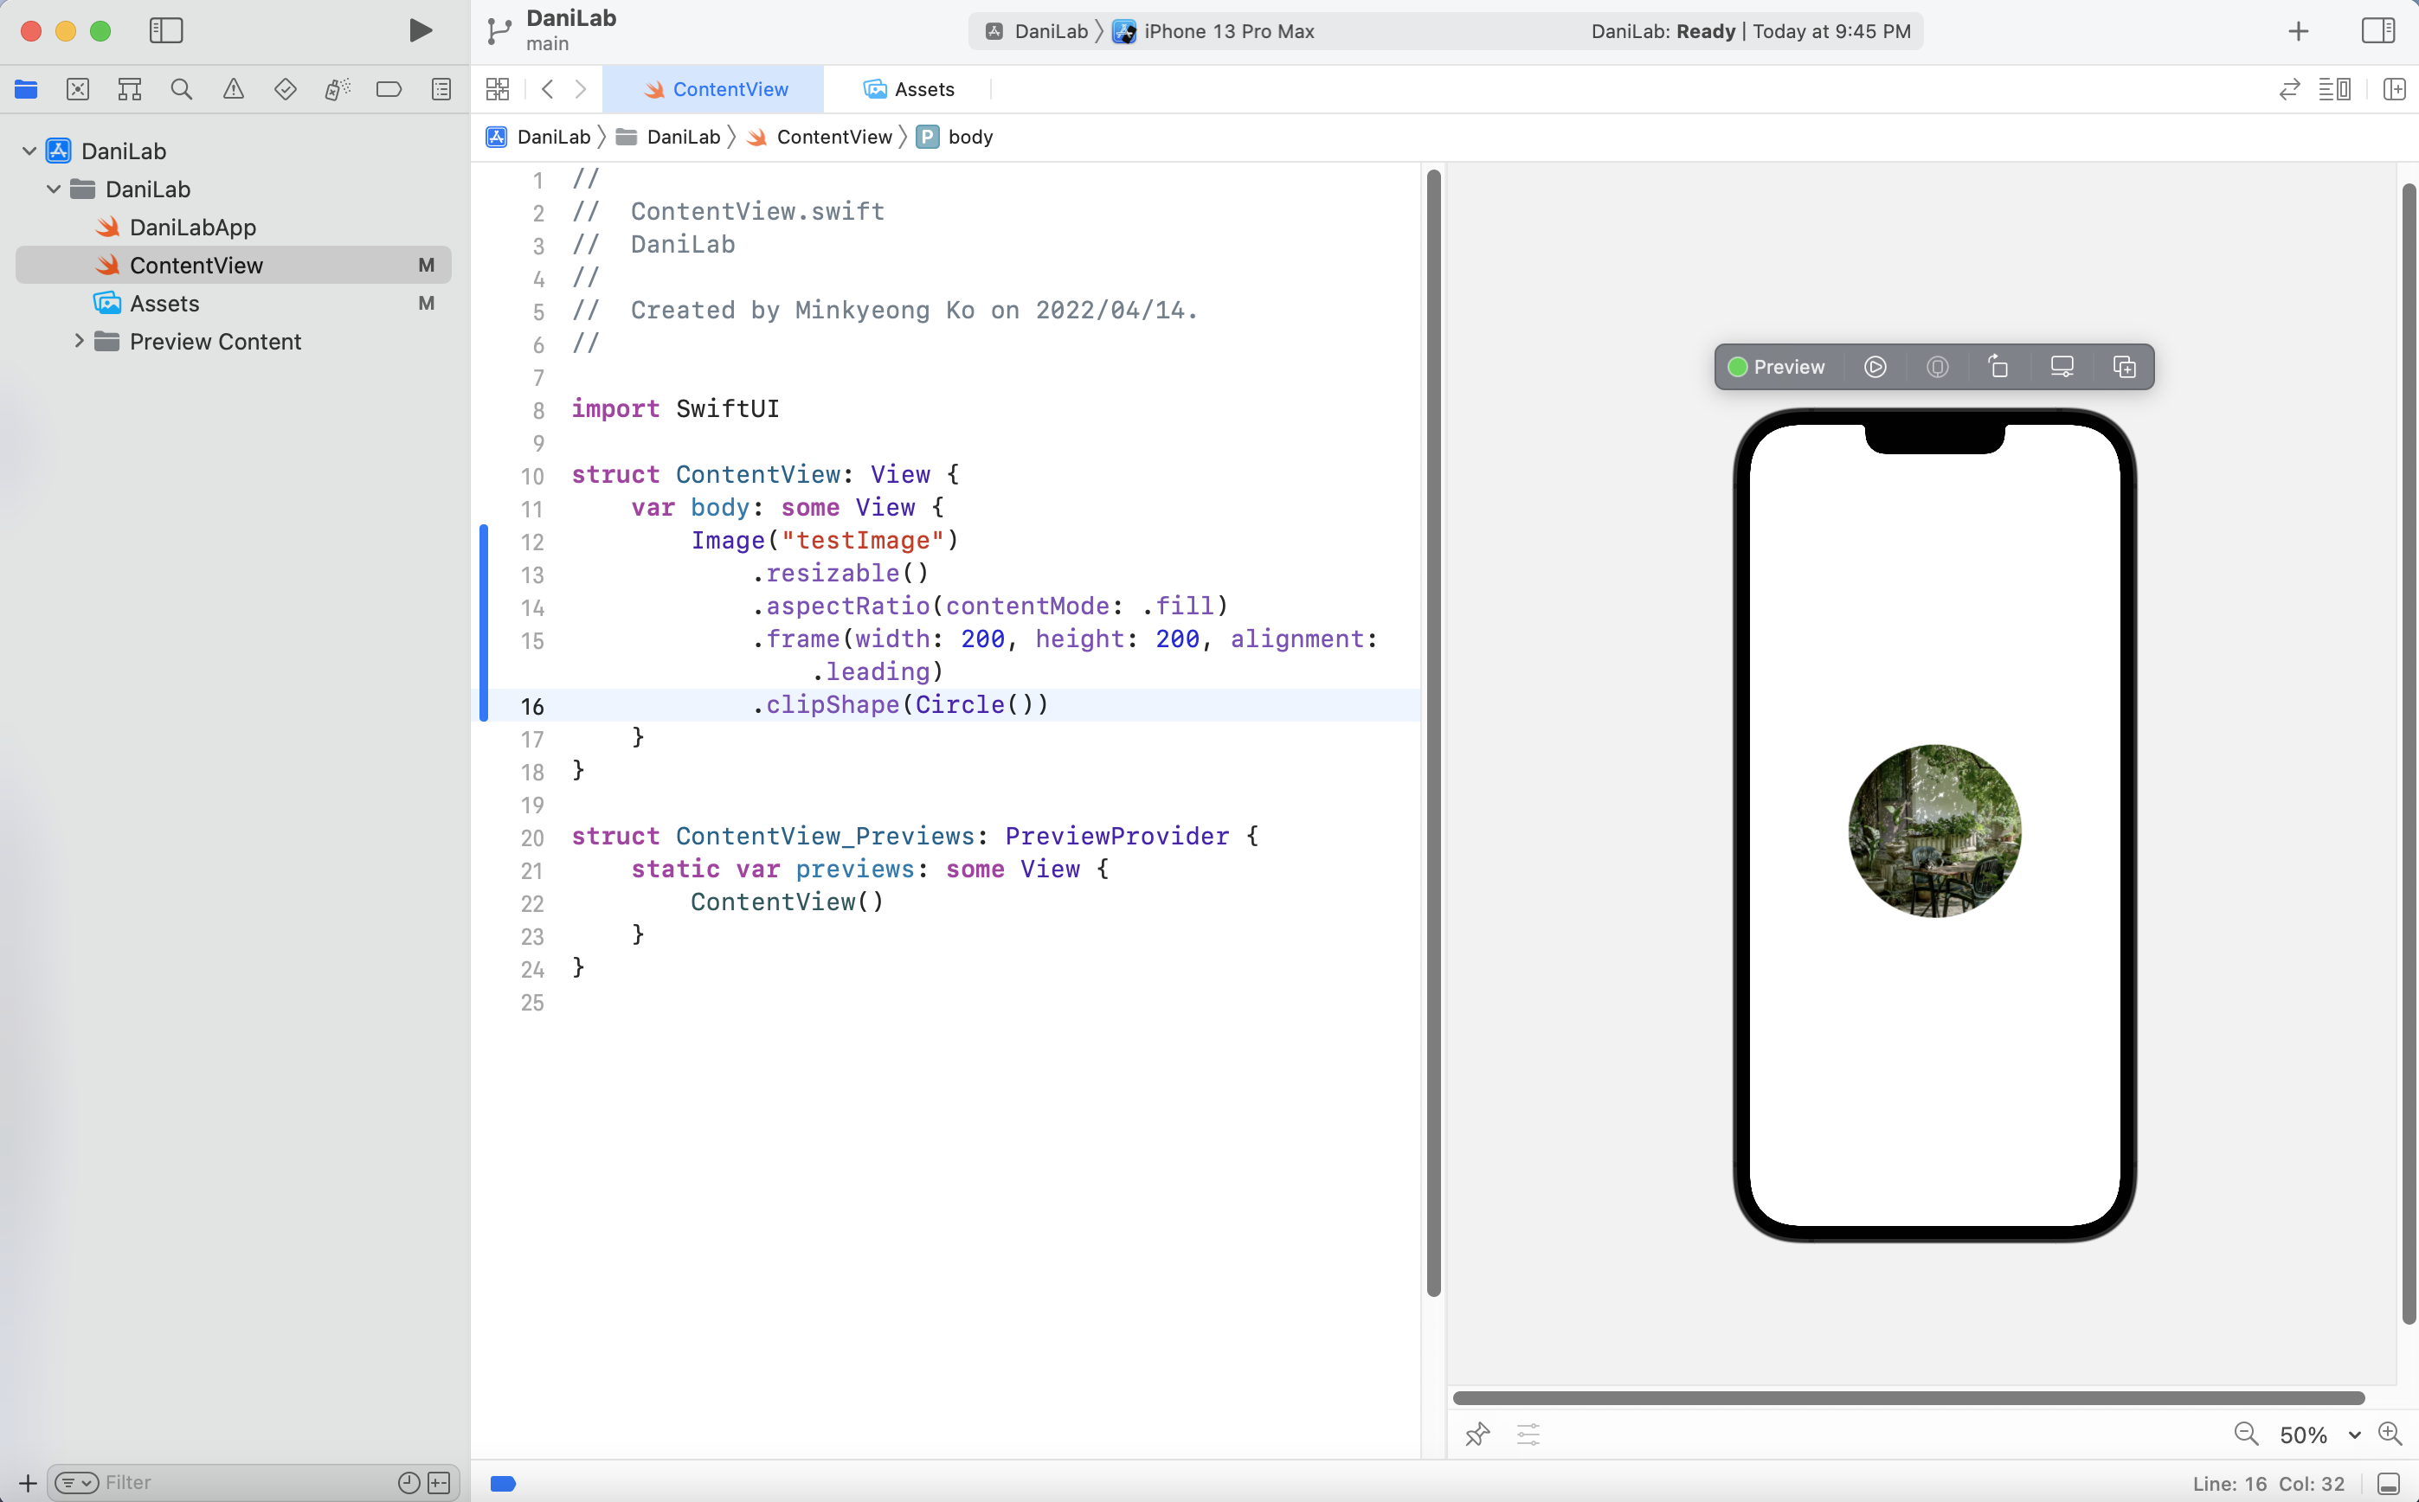Toggle the left navigator sidebar

click(166, 31)
